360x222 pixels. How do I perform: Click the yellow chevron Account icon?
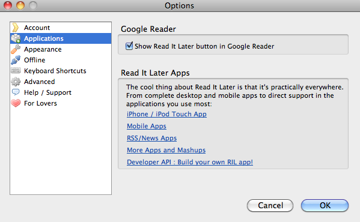point(16,28)
